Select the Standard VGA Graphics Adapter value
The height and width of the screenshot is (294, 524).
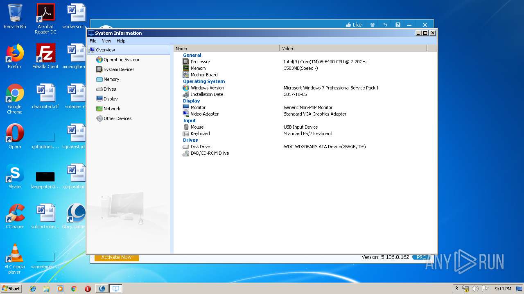315,114
